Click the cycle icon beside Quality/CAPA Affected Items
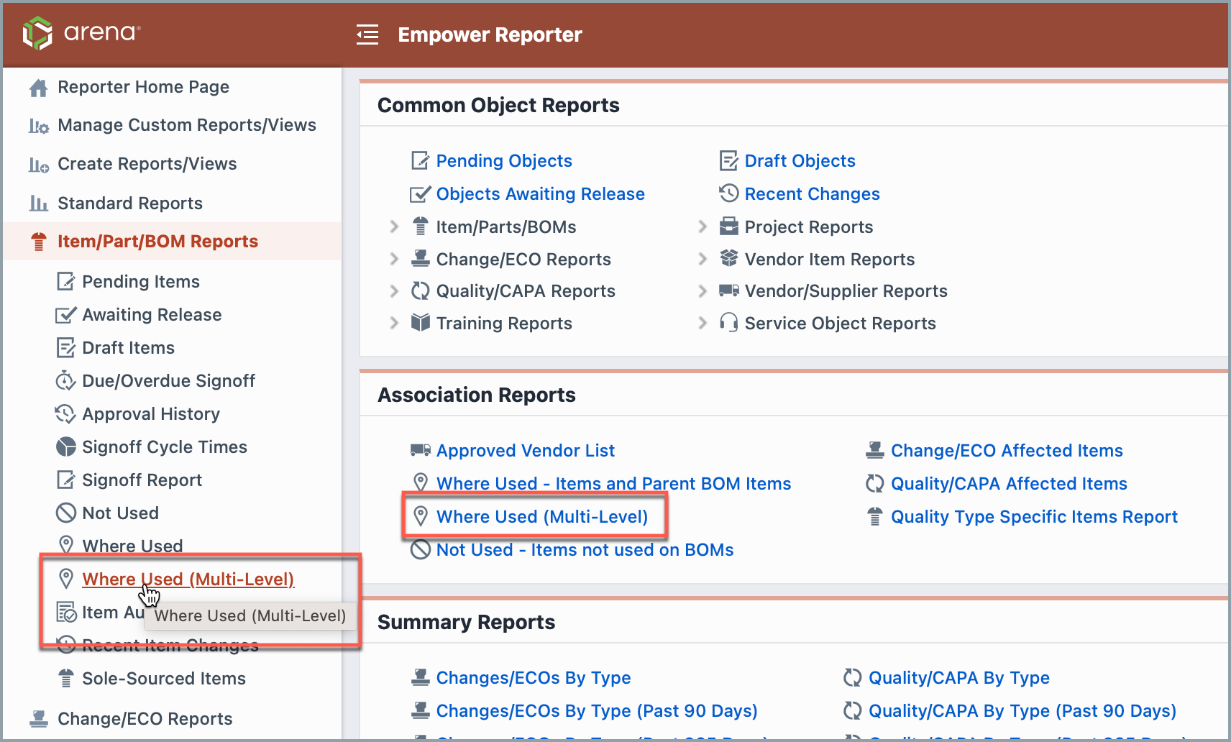1231x742 pixels. (x=874, y=483)
